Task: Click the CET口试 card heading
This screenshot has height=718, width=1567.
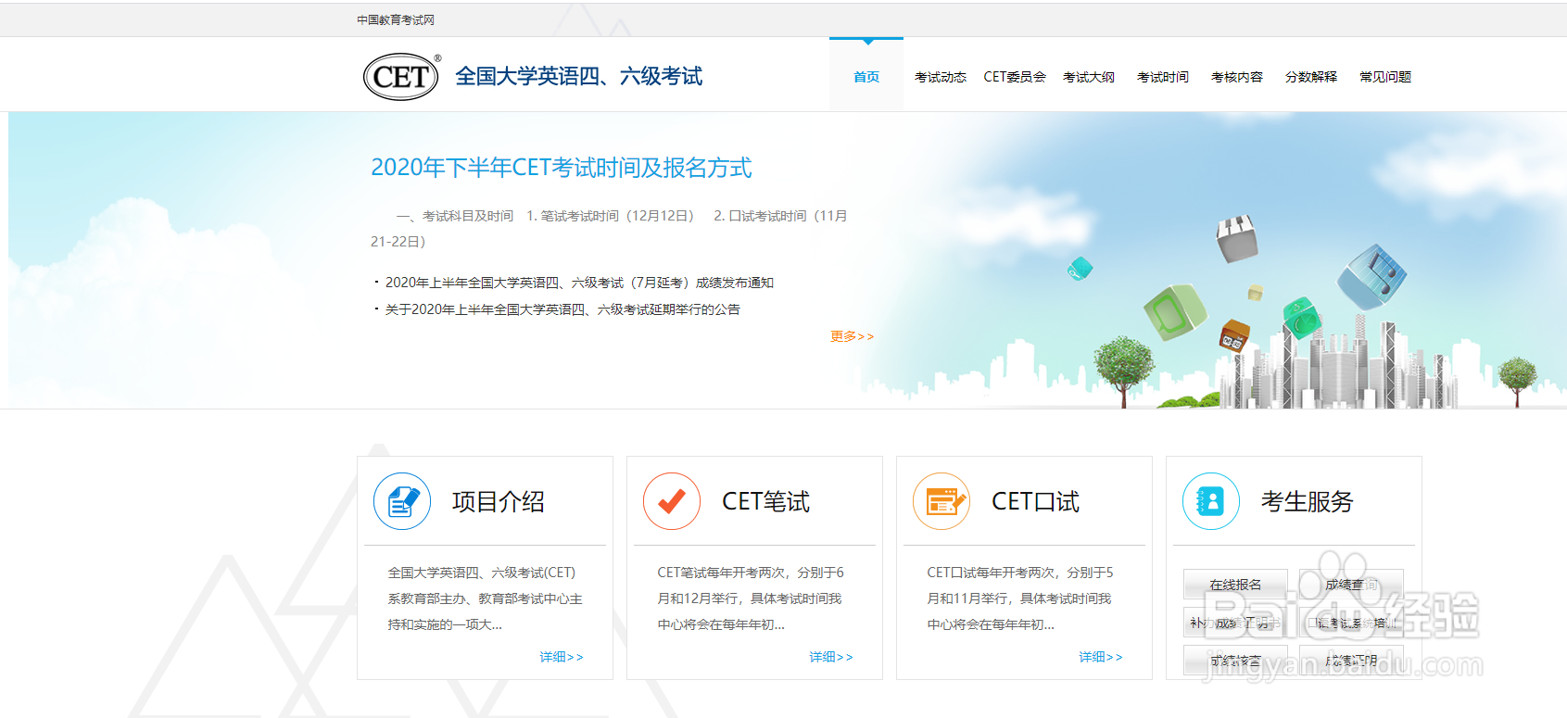Action: [1035, 501]
